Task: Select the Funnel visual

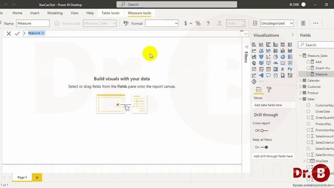Action: pyautogui.click(x=261, y=57)
